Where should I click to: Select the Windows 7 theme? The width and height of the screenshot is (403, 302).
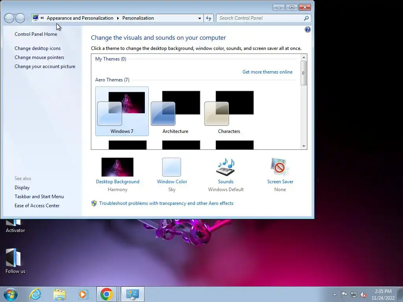122,111
